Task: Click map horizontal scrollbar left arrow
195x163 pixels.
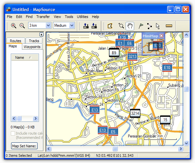Action: (49, 149)
